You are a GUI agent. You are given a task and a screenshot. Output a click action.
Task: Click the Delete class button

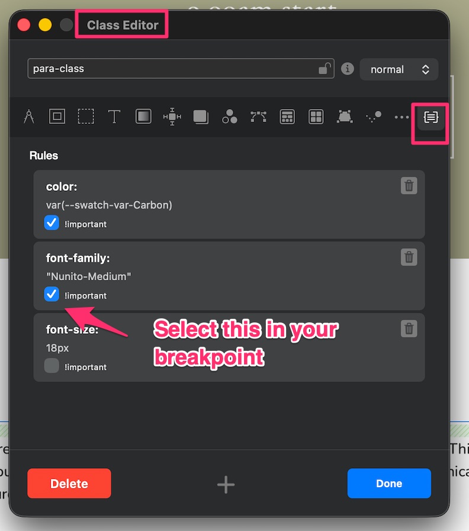pos(69,484)
